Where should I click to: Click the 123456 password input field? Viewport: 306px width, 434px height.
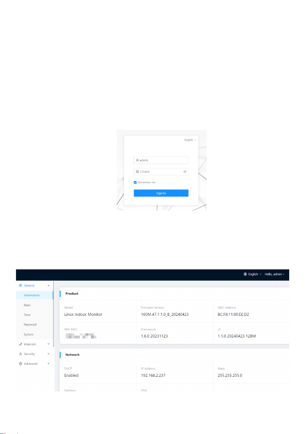click(161, 172)
